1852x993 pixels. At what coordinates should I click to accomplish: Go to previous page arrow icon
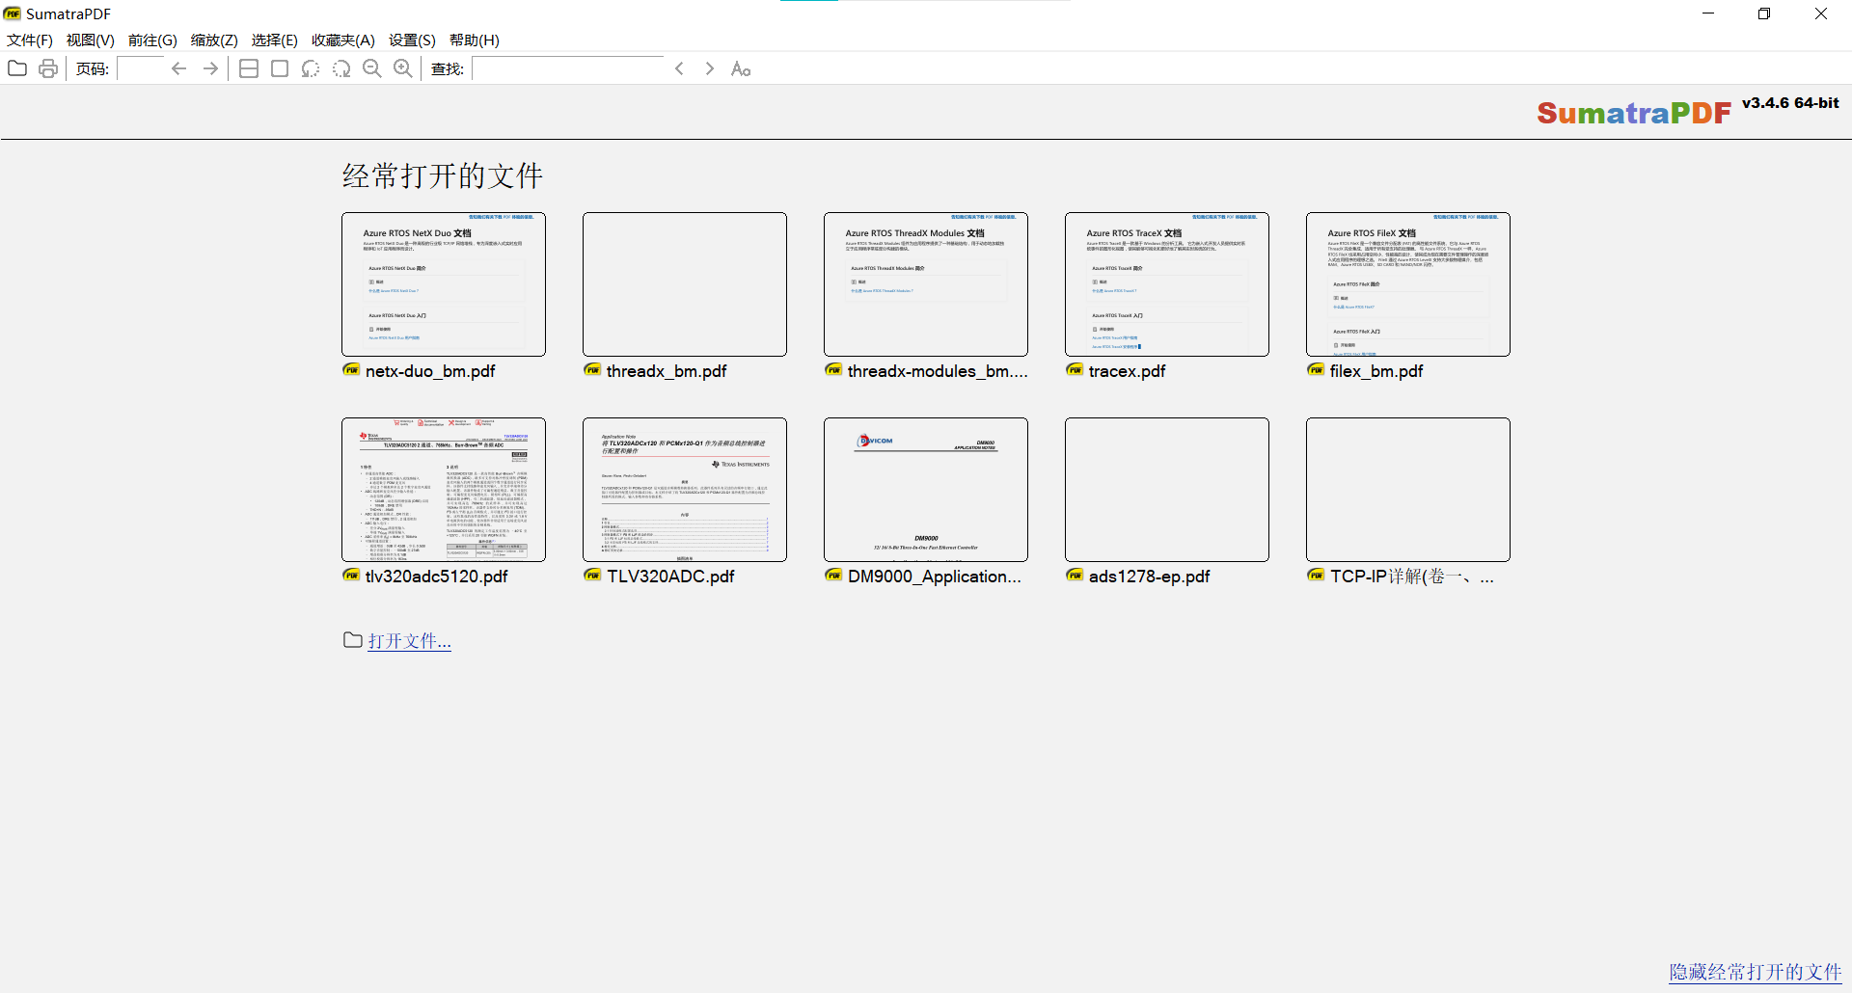(178, 68)
